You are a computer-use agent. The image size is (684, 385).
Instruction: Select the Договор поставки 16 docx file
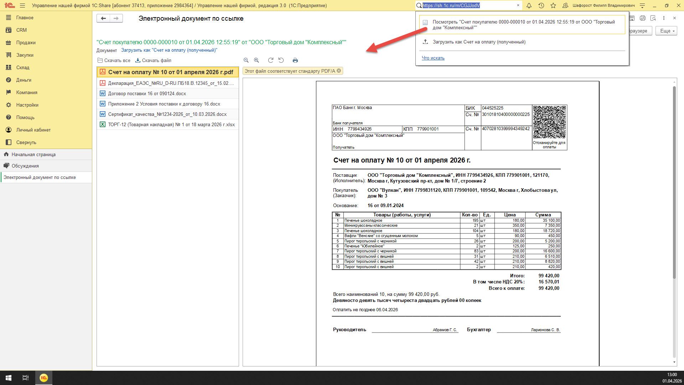(147, 93)
